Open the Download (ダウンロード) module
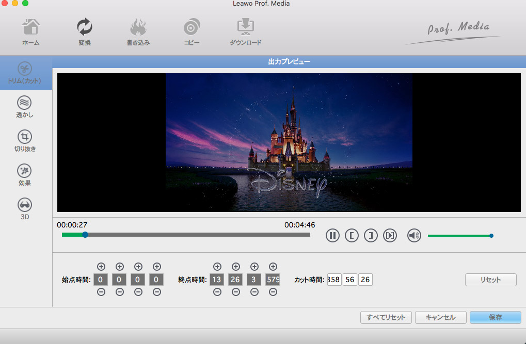Viewport: 526px width, 344px height. [x=245, y=32]
